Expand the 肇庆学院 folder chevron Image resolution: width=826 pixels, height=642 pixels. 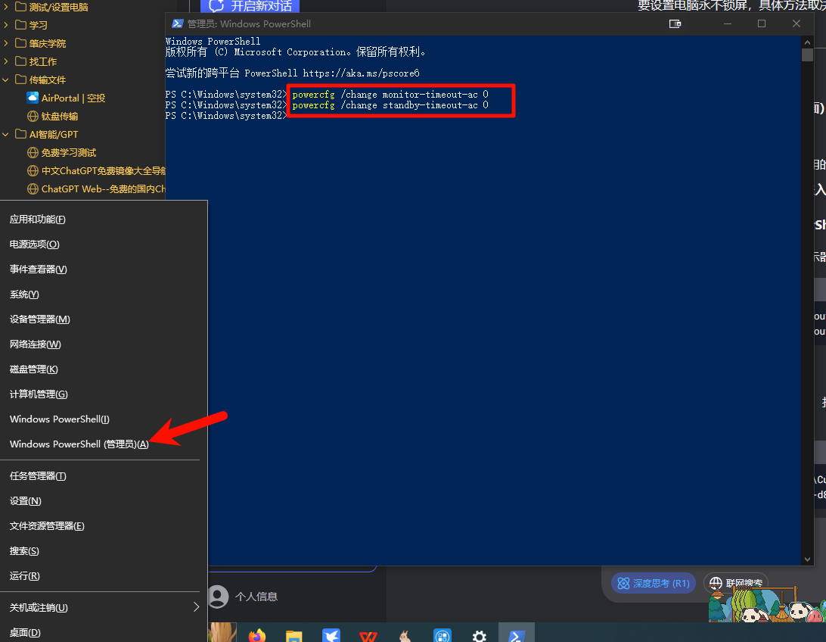6,42
